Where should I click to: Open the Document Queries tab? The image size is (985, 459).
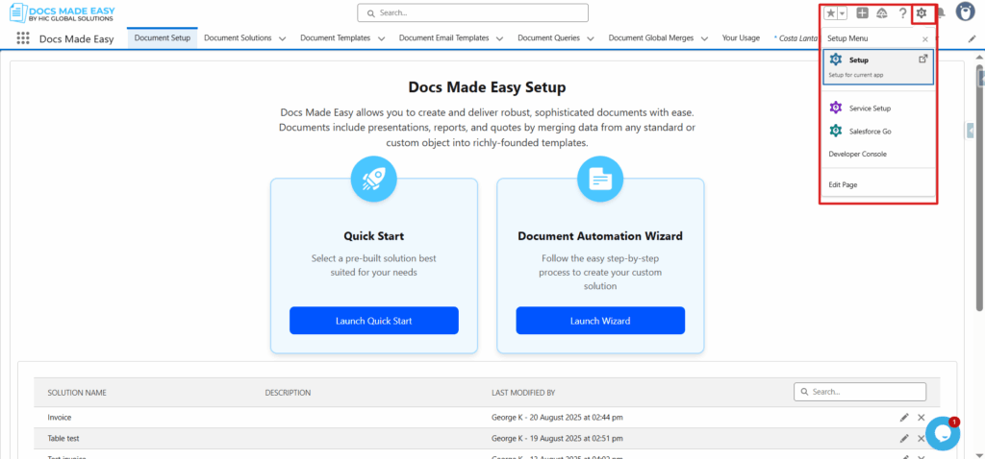click(x=548, y=37)
